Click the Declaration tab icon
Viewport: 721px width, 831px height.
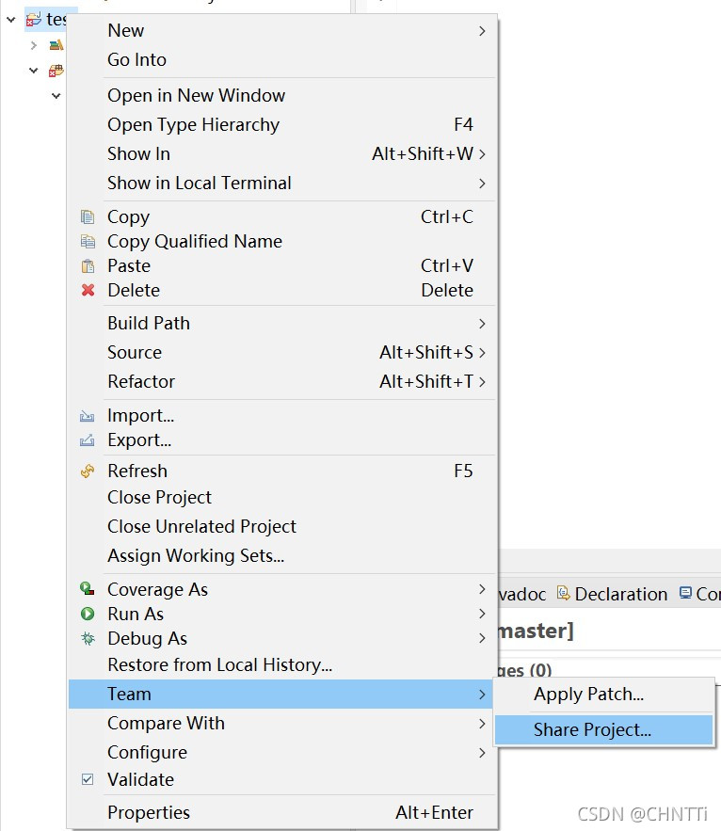[563, 593]
